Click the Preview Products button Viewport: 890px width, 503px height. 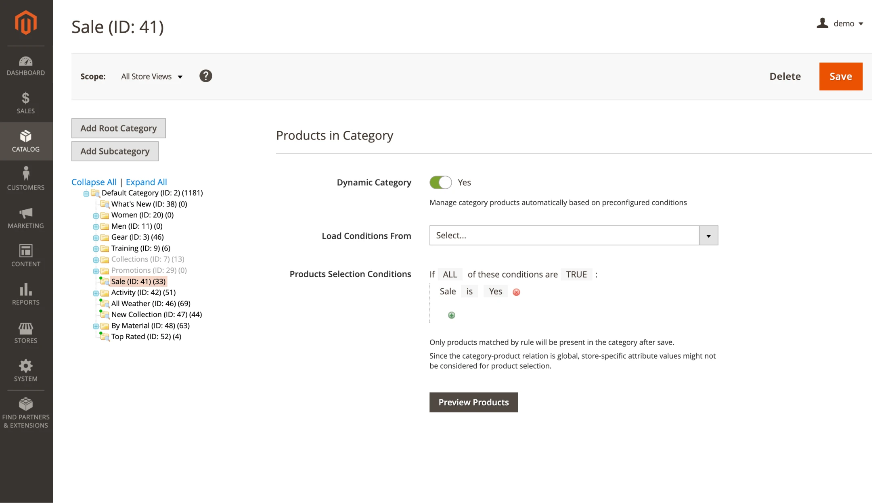pos(474,402)
